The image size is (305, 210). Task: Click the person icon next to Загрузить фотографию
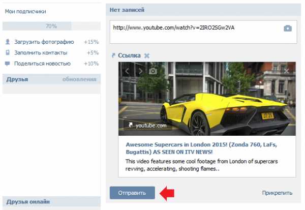pos(8,42)
